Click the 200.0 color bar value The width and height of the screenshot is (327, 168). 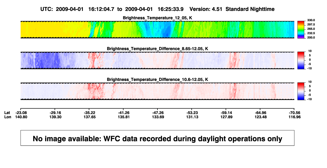(x=311, y=38)
